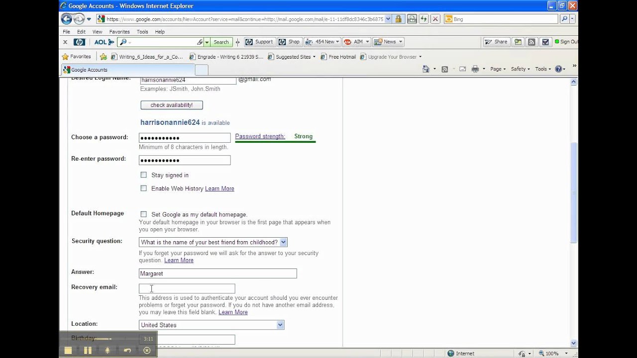Open the HP logo toolbar button
Viewport: 637px width, 358px height.
pyautogui.click(x=79, y=42)
